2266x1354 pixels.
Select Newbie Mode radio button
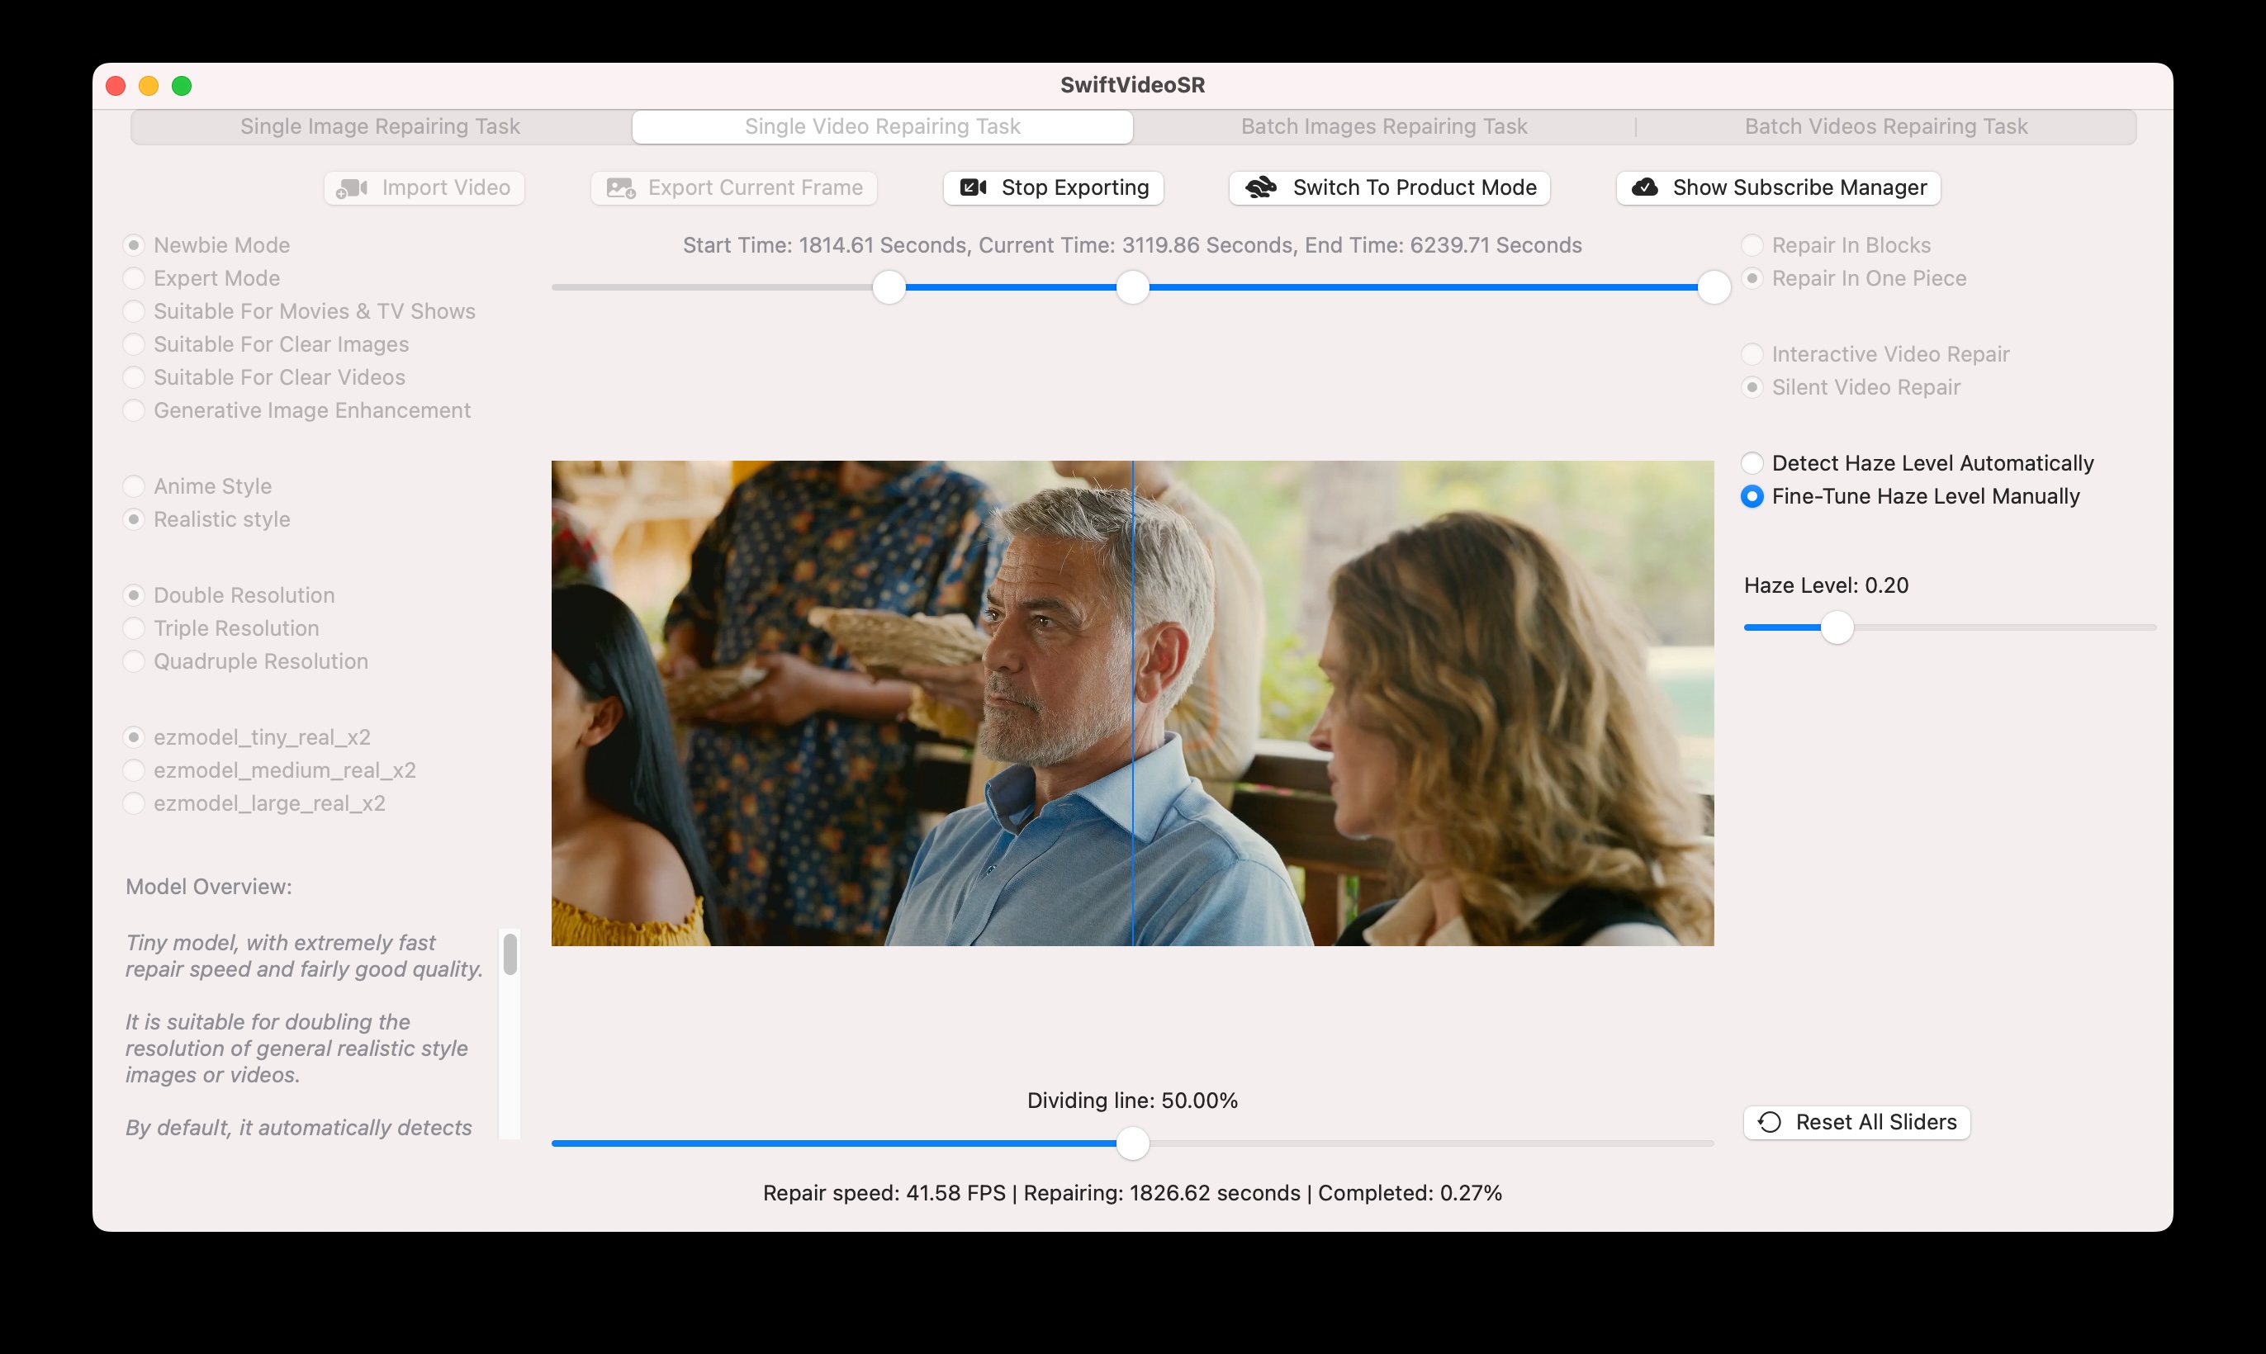pyautogui.click(x=134, y=245)
